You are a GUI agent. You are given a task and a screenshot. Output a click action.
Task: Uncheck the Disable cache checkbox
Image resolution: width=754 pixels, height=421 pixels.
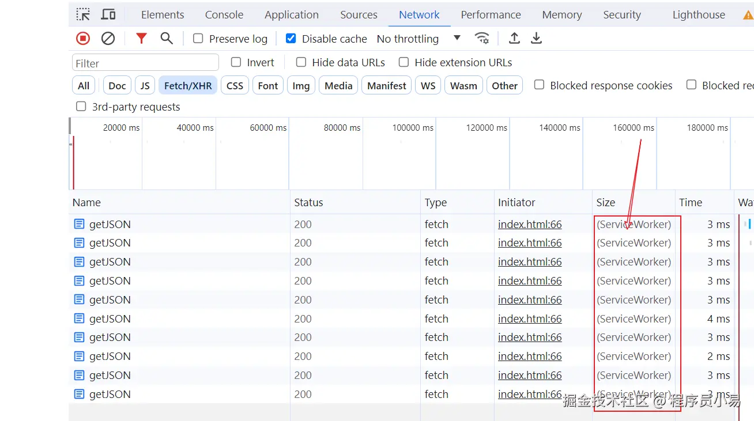point(291,39)
